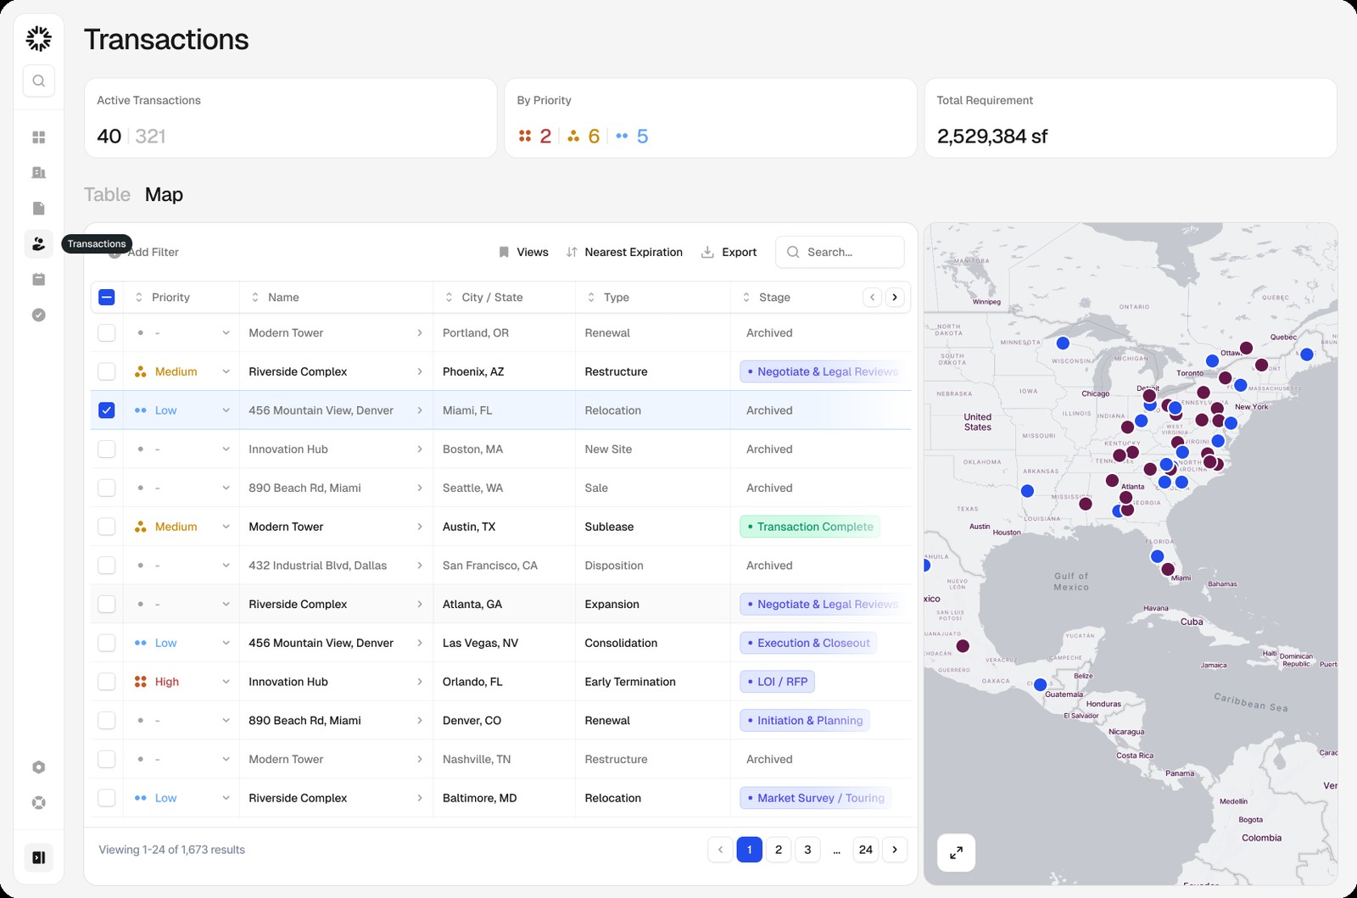Click the Views bookmark icon
This screenshot has height=898, width=1357.
coord(504,252)
